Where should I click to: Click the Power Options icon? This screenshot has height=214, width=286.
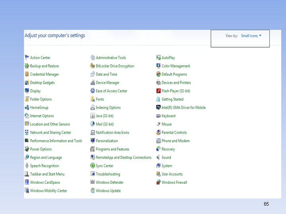(27, 149)
